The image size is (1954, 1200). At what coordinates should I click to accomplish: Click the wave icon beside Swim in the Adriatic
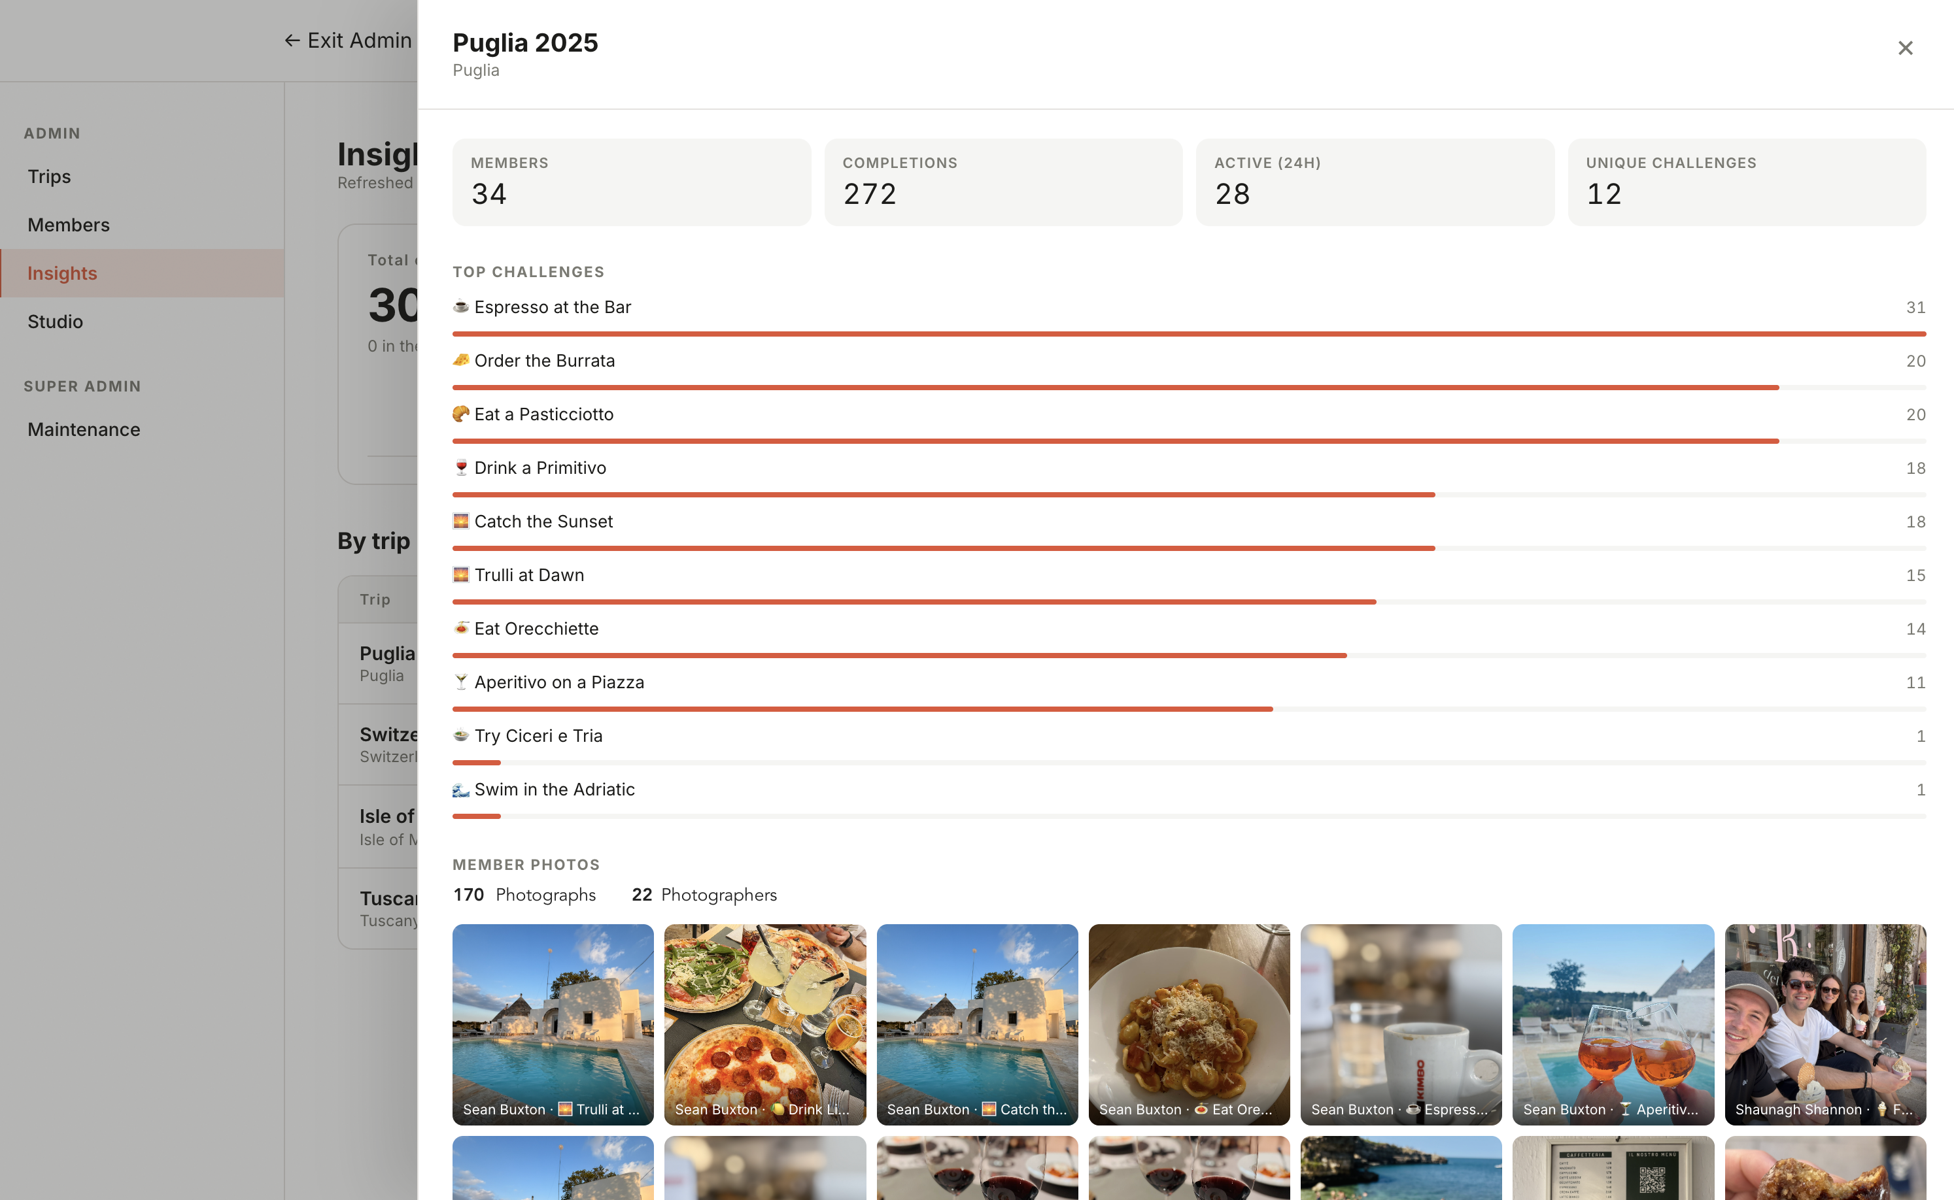[x=460, y=789]
